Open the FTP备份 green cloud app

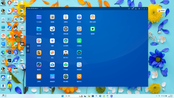point(66,65)
